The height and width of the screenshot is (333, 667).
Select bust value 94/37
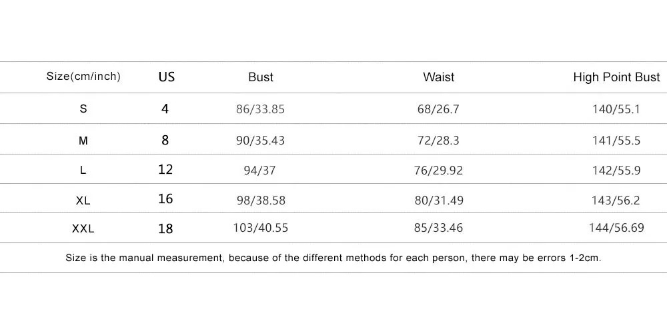(260, 170)
